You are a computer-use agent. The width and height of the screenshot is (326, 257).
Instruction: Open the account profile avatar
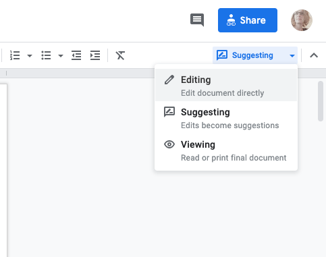(302, 20)
